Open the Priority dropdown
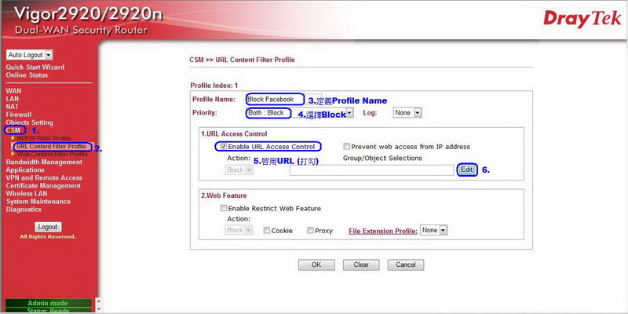628x314 pixels. pyautogui.click(x=299, y=113)
